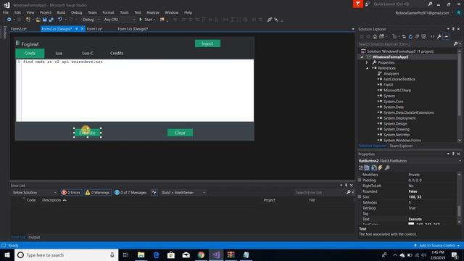Expand the Size property row

click(360, 196)
